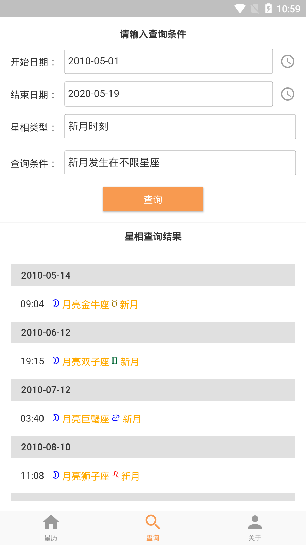Tap the person icon for 关于
This screenshot has height=545, width=306.
point(255,522)
